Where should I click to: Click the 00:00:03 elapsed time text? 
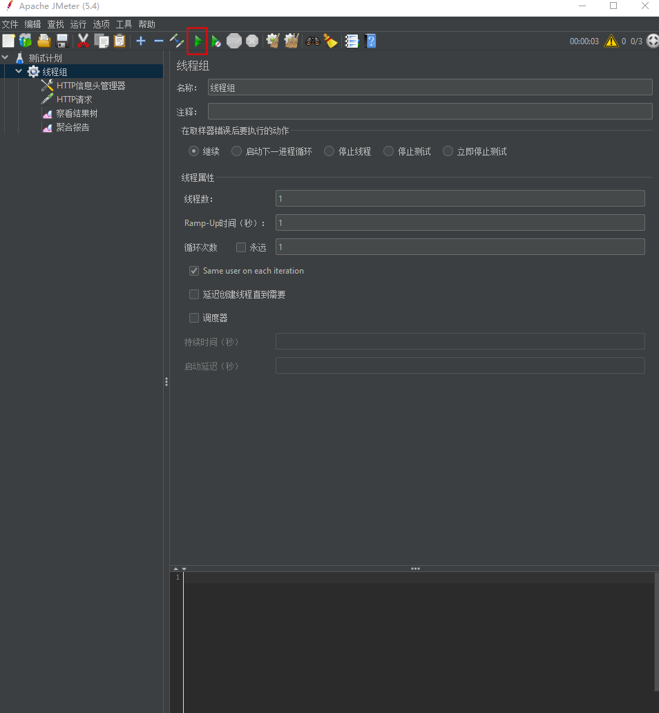click(x=584, y=41)
